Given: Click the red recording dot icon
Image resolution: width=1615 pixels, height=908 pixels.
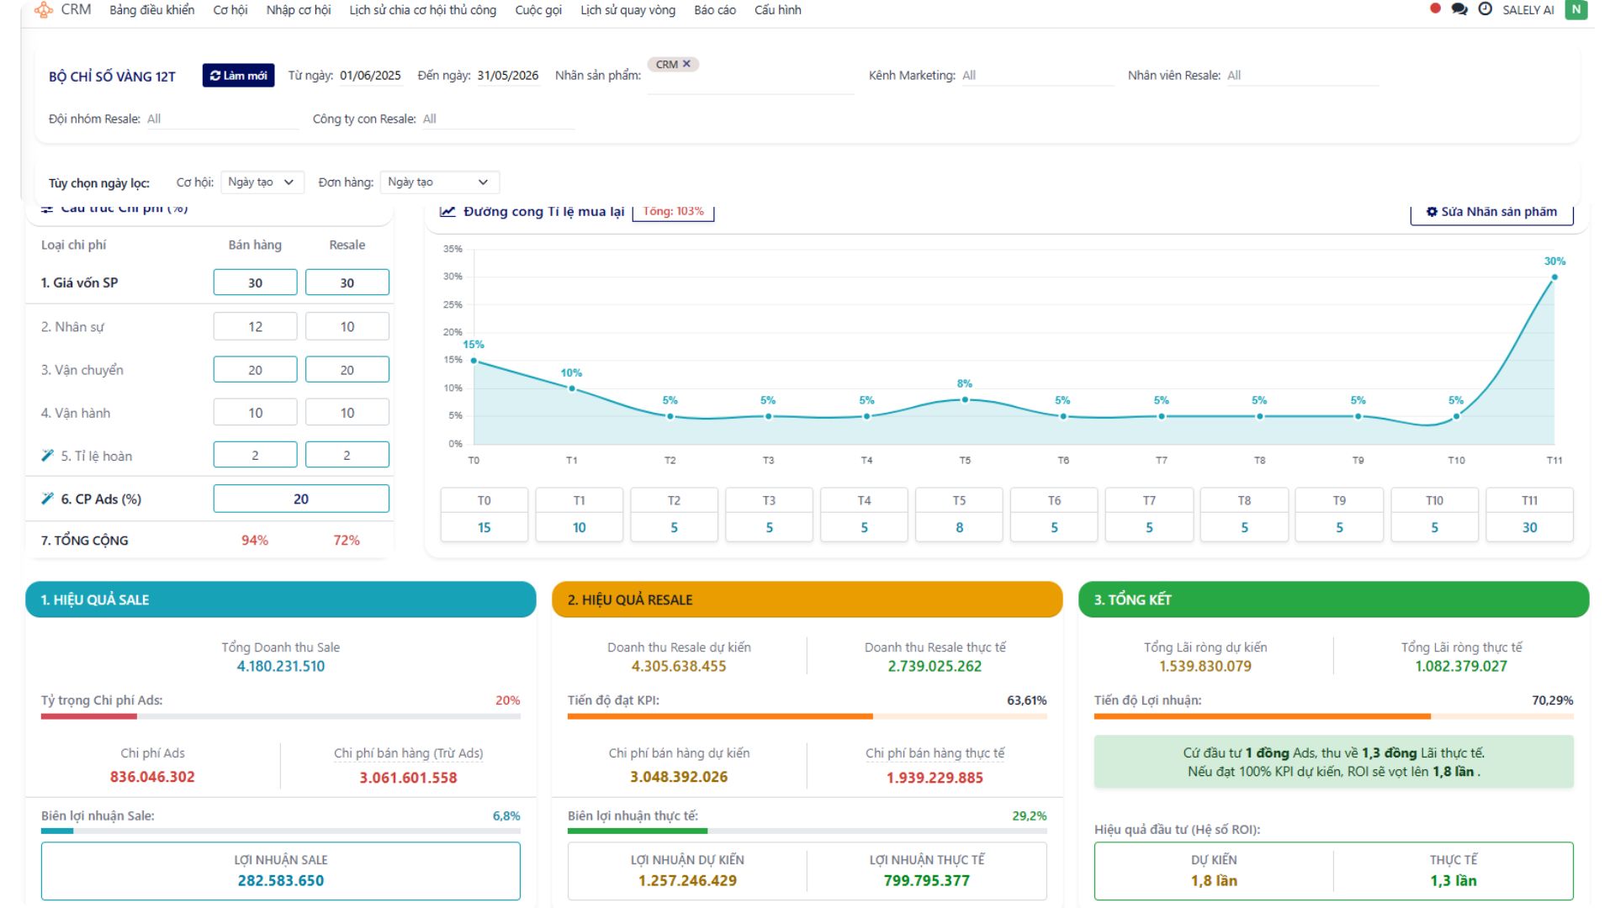Looking at the screenshot, I should (1435, 8).
